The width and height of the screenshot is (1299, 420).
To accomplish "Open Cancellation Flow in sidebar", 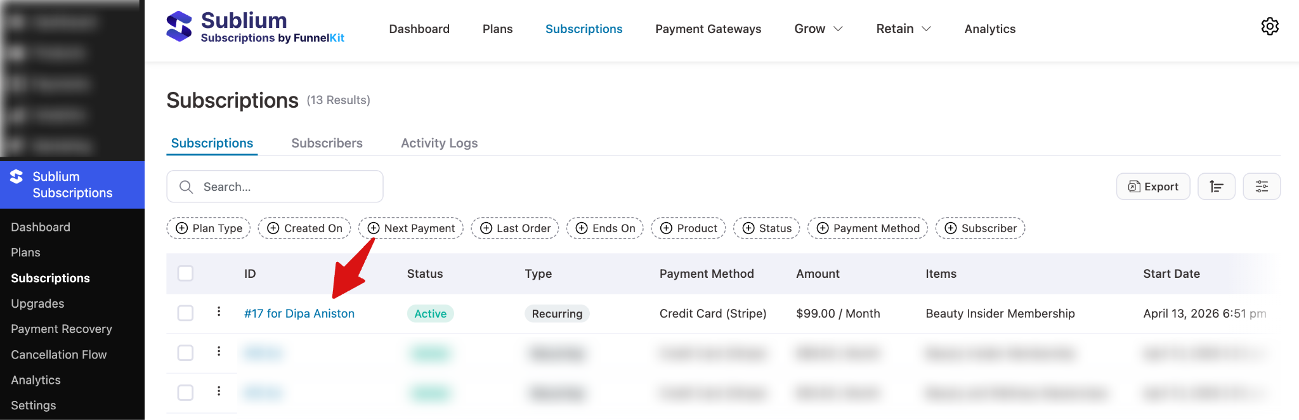I will point(59,355).
